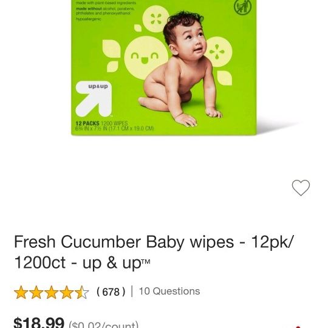This screenshot has width=328, height=328.
Task: Click the baby photo on the wipes box
Action: click(x=182, y=69)
